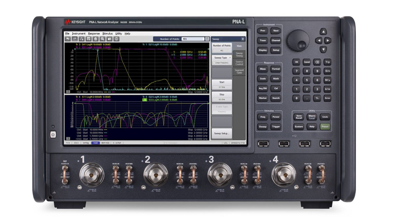Screen dimensions: 397x221
Task: Click the Redo arrow toolbar icon
Action: point(74,39)
